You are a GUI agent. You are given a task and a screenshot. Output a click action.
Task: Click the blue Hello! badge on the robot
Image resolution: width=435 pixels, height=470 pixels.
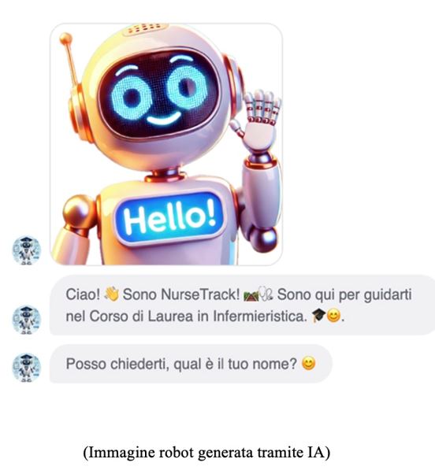point(169,217)
